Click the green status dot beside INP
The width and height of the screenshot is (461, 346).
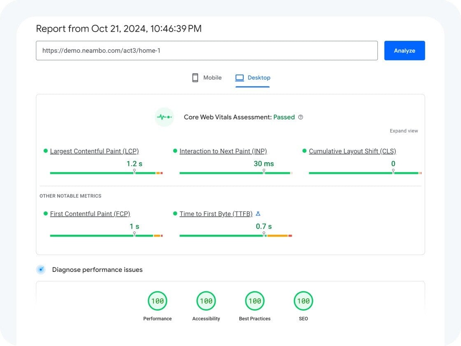175,151
